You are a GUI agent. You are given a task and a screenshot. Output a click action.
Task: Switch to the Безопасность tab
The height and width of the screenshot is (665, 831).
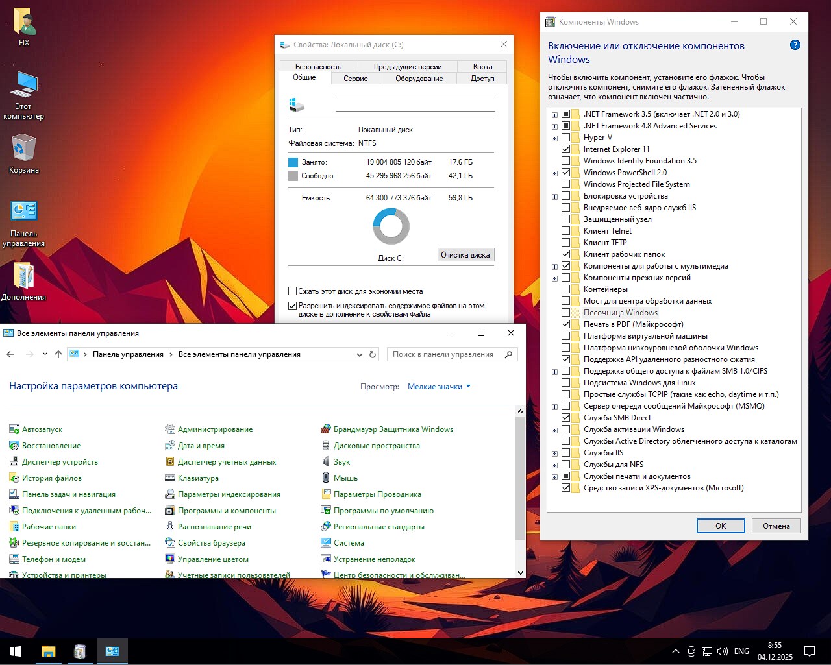318,66
